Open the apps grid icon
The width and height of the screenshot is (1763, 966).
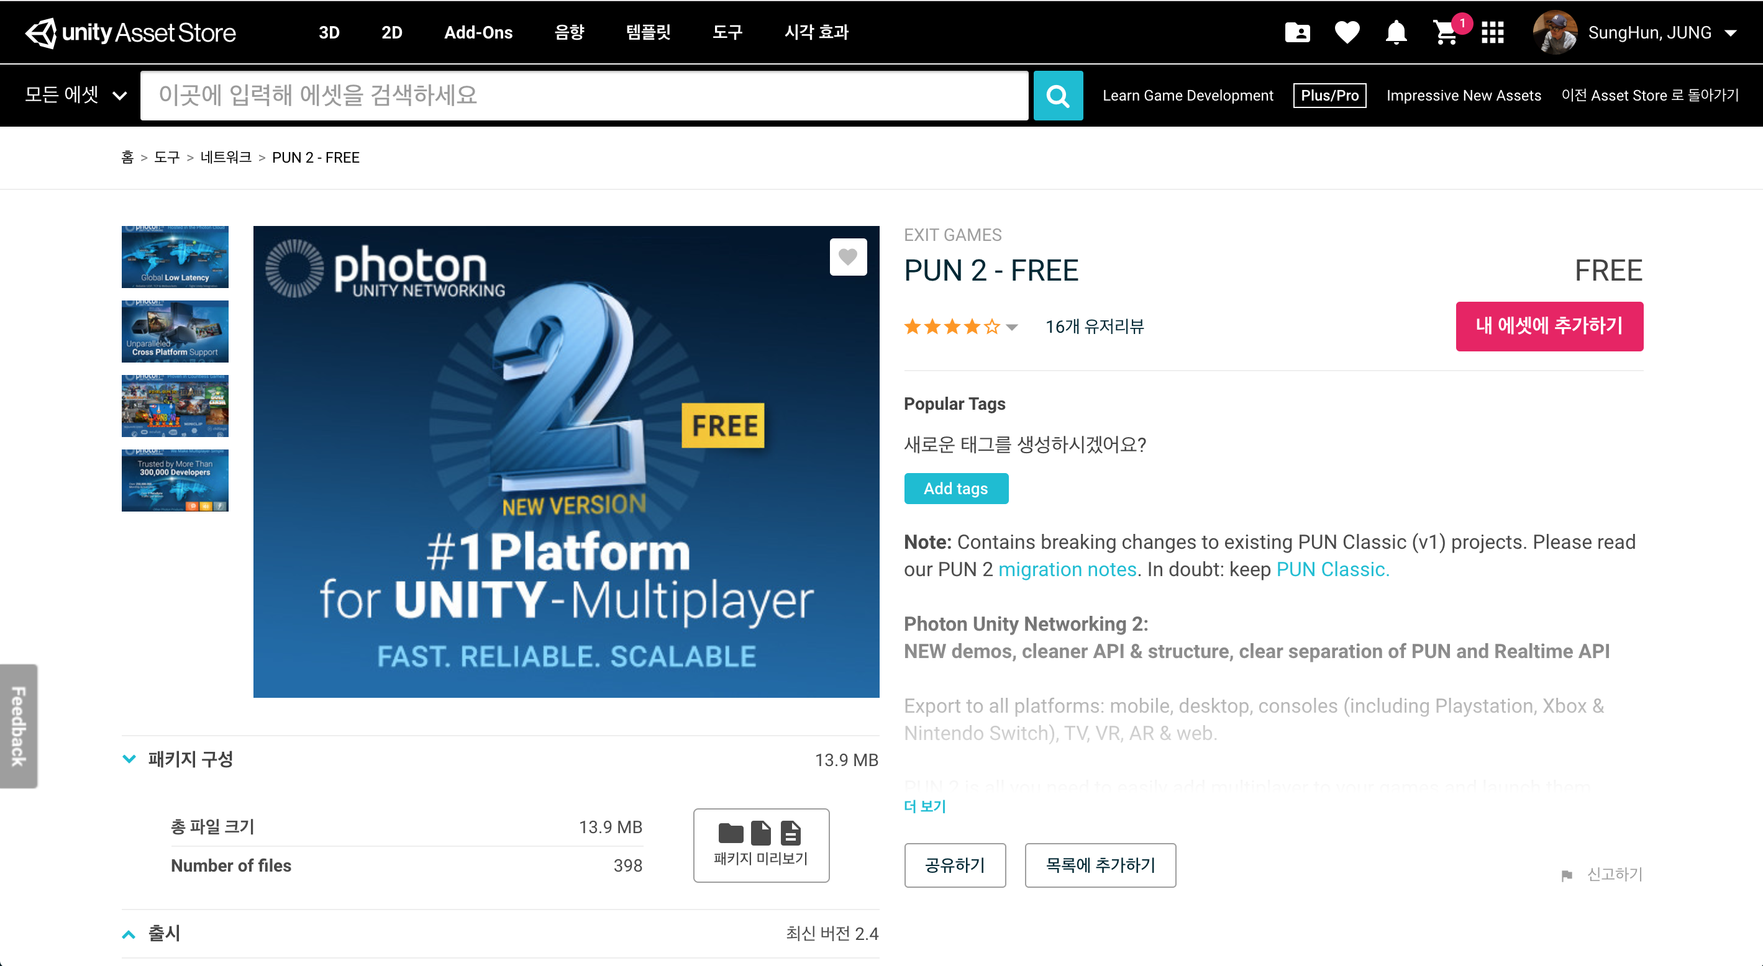click(1492, 33)
